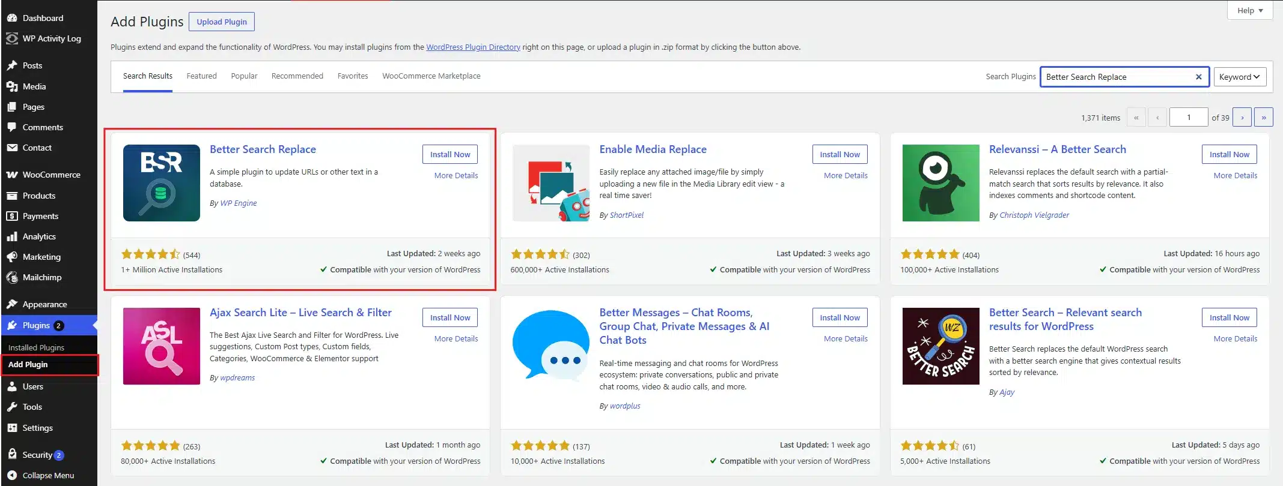The image size is (1283, 486).
Task: Select the Posts pushpin icon
Action: [12, 65]
